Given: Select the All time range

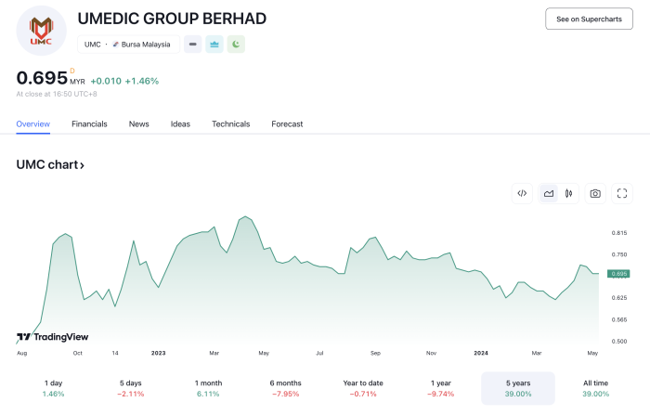Looking at the screenshot, I should tap(595, 388).
